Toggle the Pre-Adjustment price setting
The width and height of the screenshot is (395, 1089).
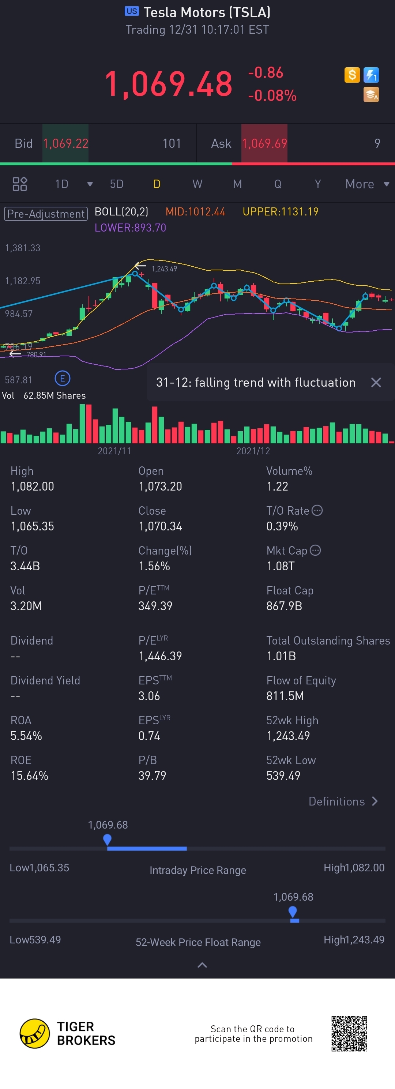click(46, 214)
